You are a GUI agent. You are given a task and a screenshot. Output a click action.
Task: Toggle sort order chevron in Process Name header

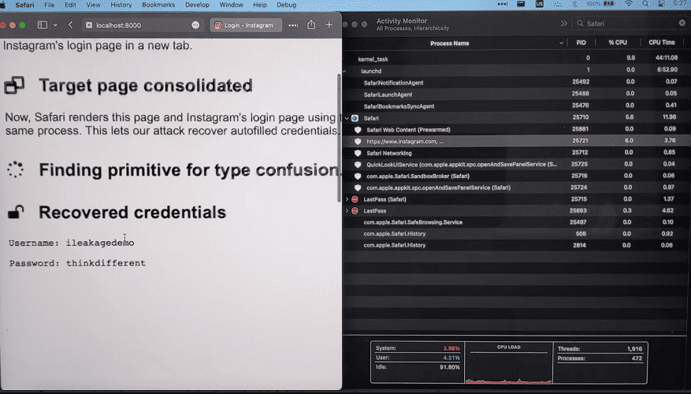(561, 43)
